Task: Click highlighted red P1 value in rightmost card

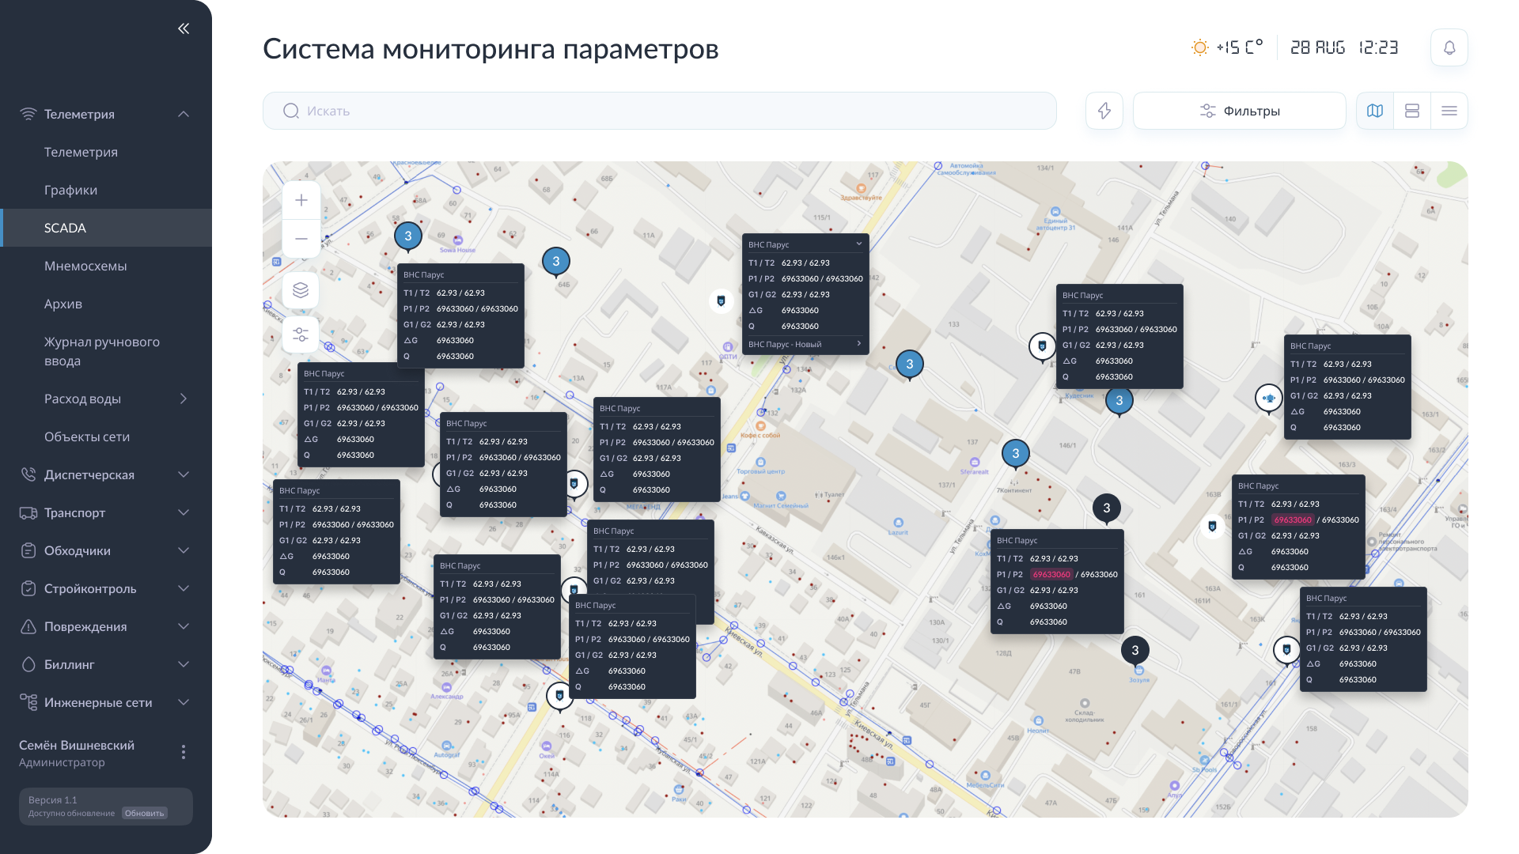Action: click(1293, 520)
